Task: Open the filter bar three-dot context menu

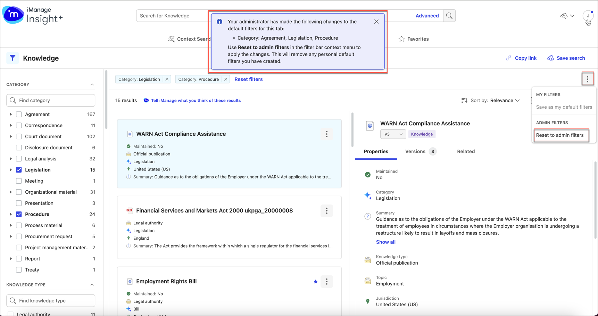Action: point(587,79)
